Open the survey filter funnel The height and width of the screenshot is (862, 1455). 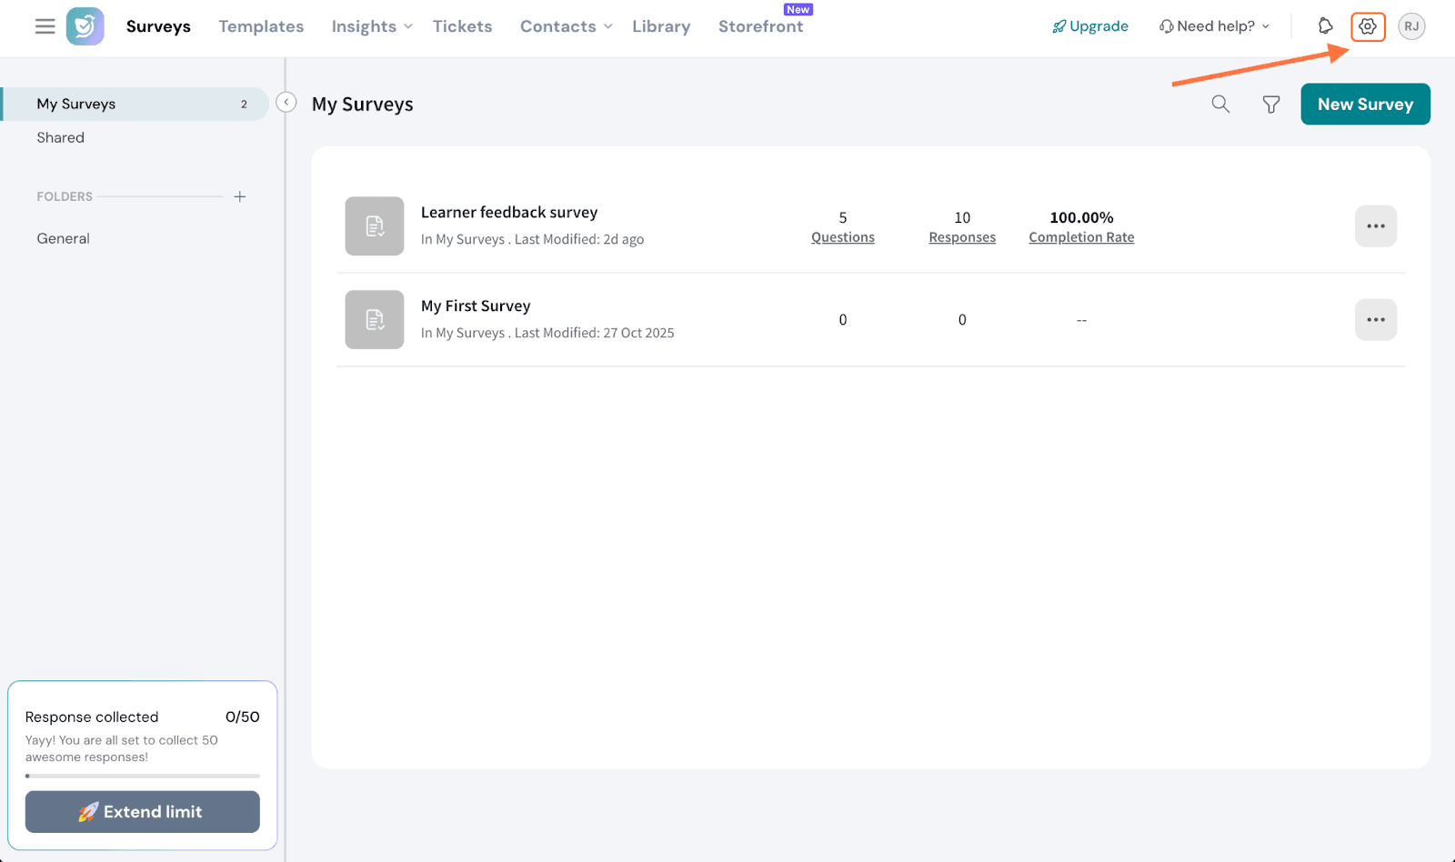tap(1271, 105)
